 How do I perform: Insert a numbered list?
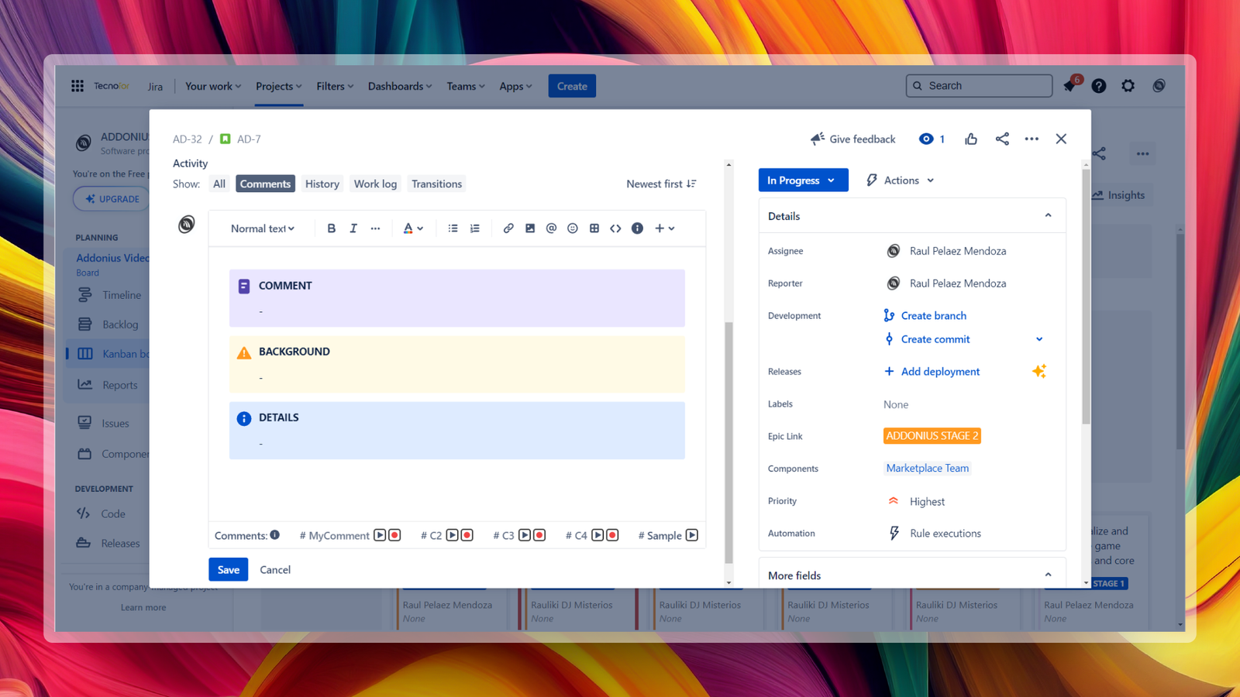pos(475,228)
